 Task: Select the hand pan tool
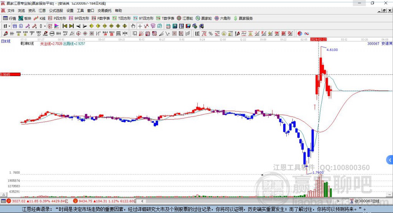tap(133, 26)
